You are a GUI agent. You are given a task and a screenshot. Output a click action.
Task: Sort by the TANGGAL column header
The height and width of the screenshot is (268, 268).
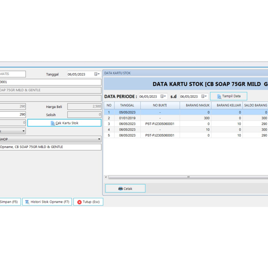point(127,105)
